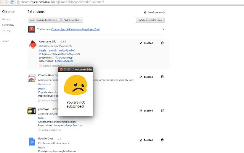Open History in Chrome sidebar
Viewport: 244px width, 153px height.
click(x=6, y=20)
